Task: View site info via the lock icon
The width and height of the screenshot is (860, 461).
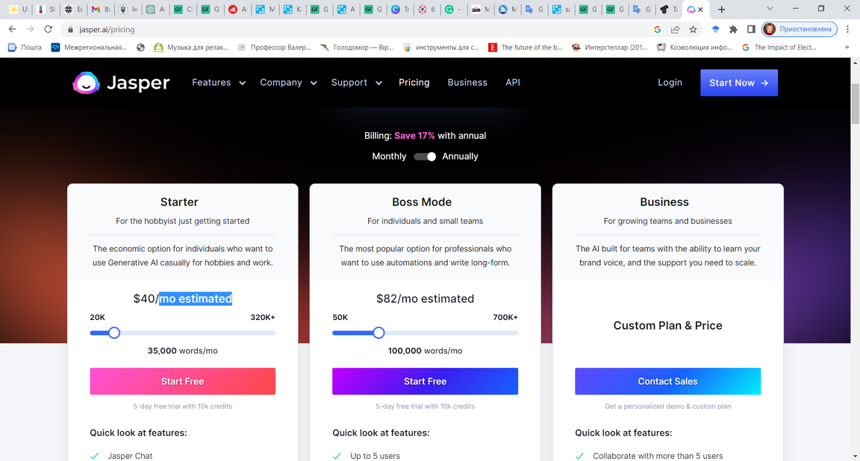Action: (70, 30)
